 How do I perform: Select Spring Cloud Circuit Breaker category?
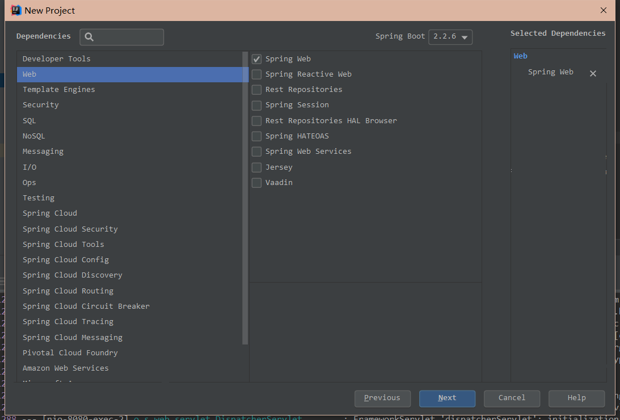(x=130, y=307)
